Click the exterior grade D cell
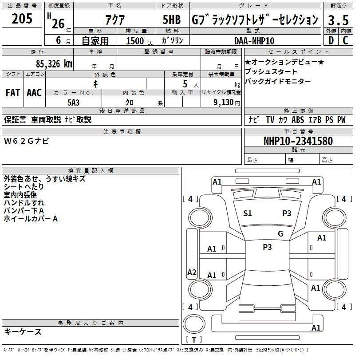This screenshot has width=355, height=355. tap(331, 40)
